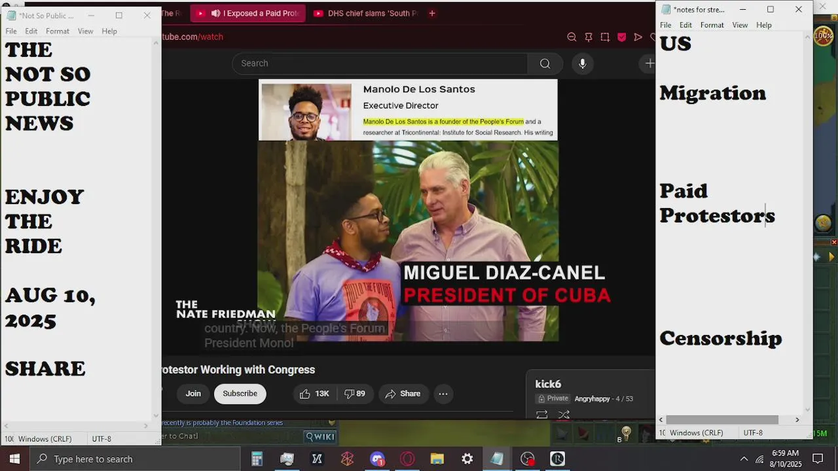Viewport: 838px width, 471px height.
Task: Click the send arrow icon in the address bar
Action: (638, 37)
